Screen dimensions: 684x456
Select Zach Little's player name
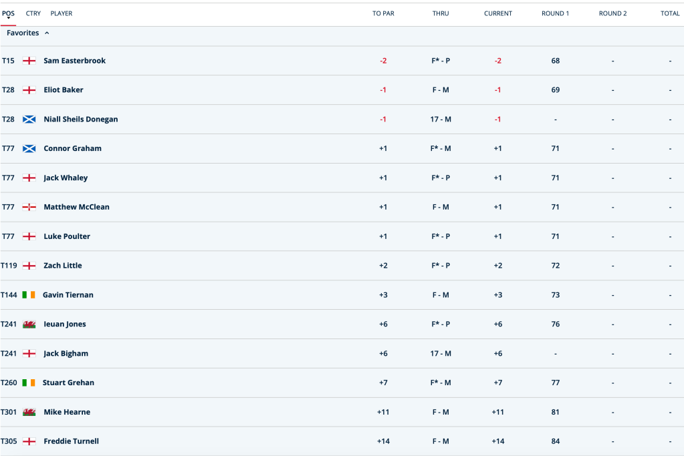[x=62, y=265]
